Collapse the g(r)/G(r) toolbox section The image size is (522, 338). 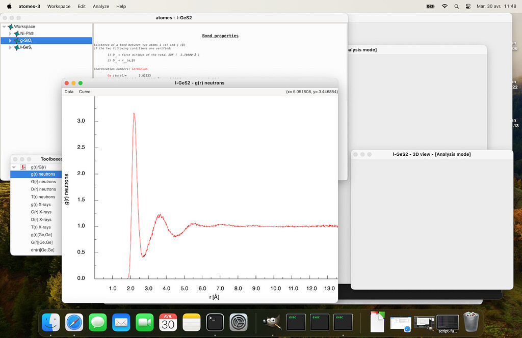coord(14,167)
